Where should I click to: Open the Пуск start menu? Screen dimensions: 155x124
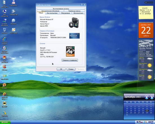(x=5, y=122)
